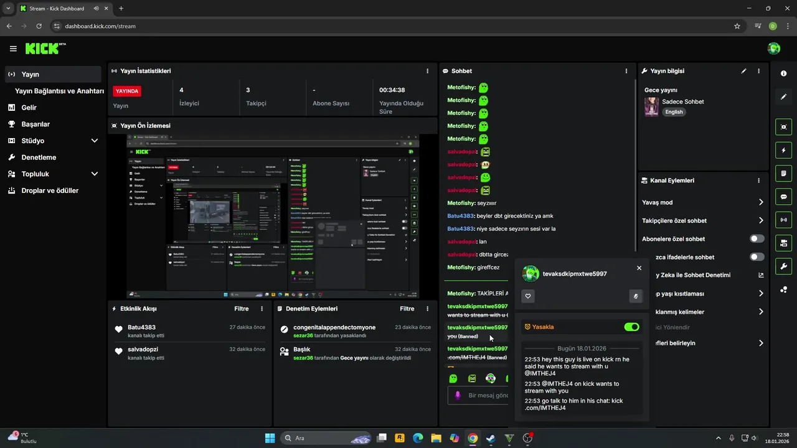
Task: Open the Kanal Eylemleri external link icon
Action: [x=761, y=275]
